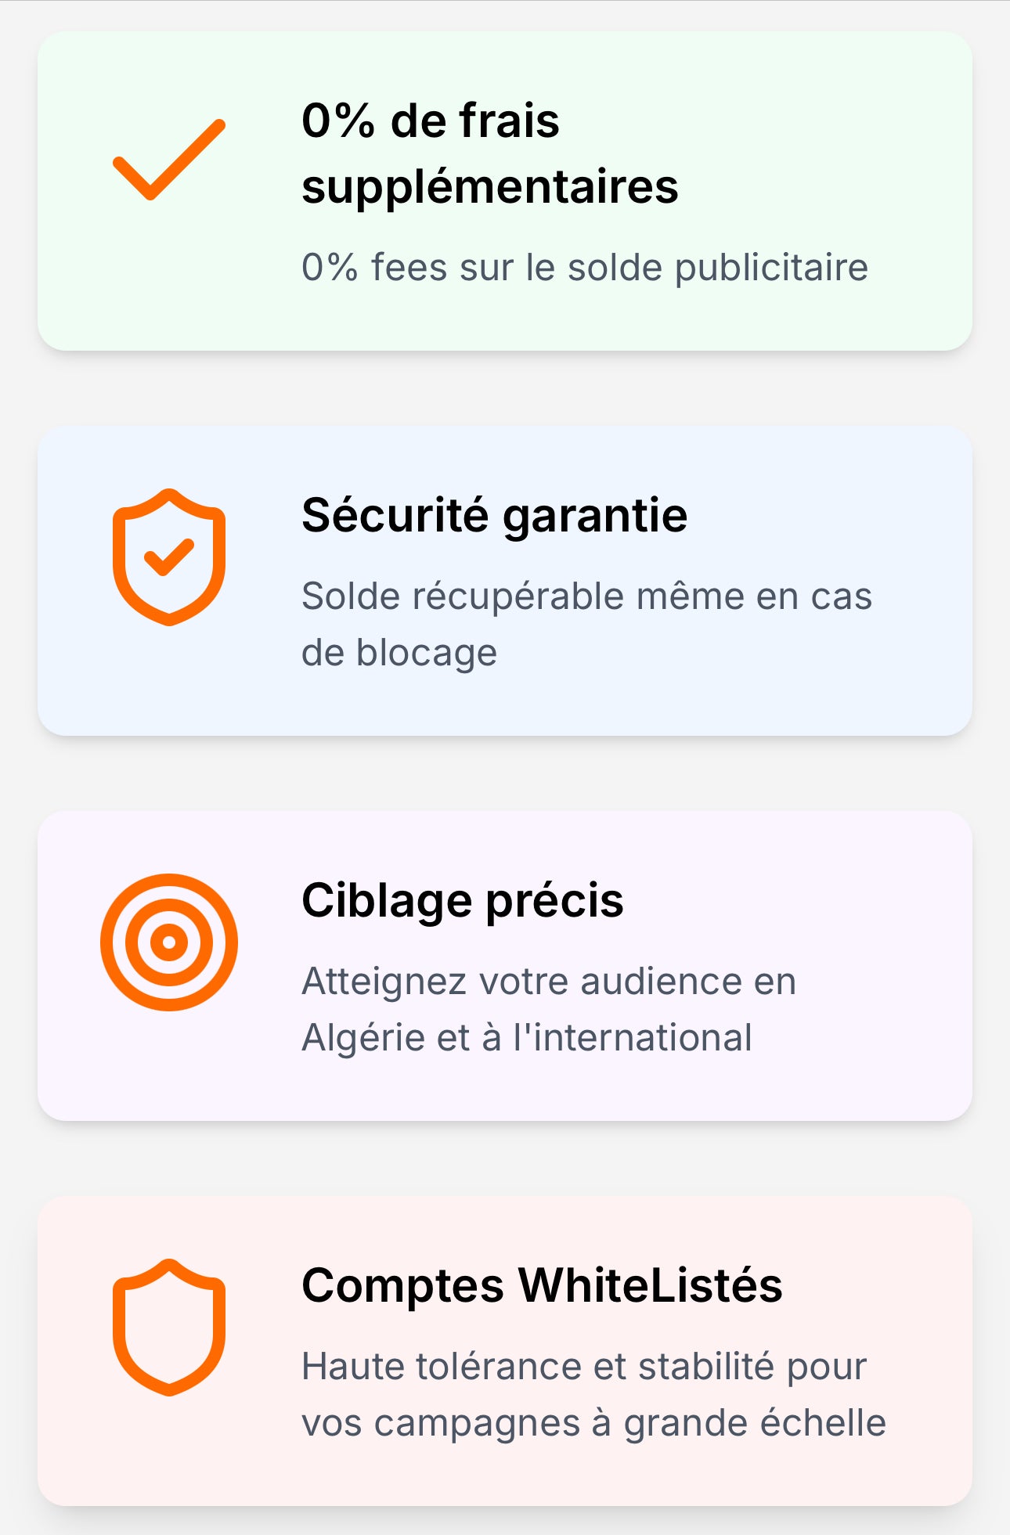Click the orange checkmark icon
This screenshot has height=1535, width=1010.
(x=168, y=160)
